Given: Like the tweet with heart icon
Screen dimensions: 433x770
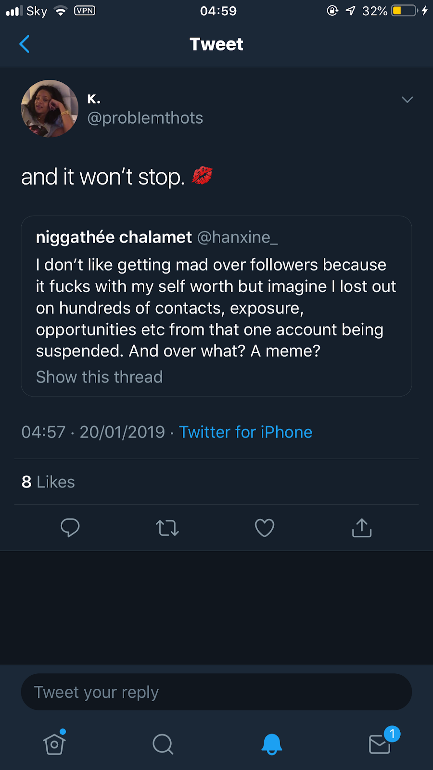Looking at the screenshot, I should (x=265, y=528).
